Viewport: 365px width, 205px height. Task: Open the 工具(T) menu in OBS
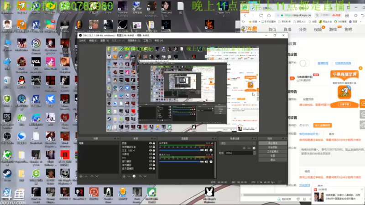click(147, 41)
